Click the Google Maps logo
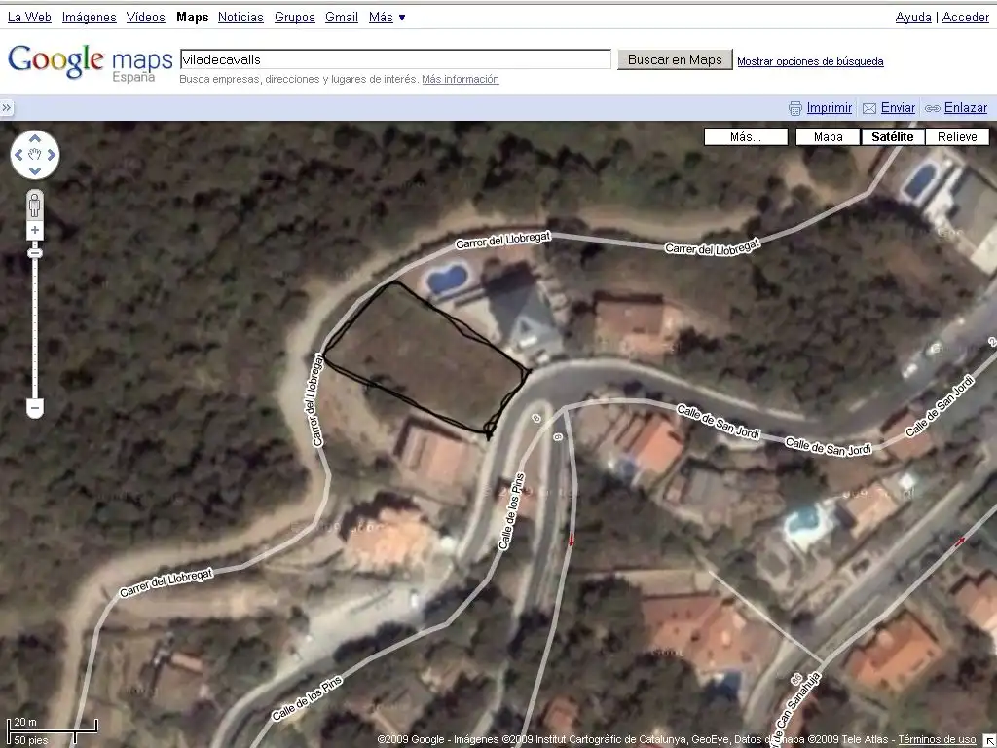Viewport: 997px width, 748px height. tap(90, 62)
